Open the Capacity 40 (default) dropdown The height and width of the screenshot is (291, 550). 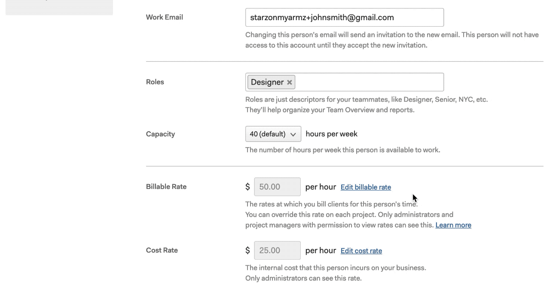click(x=273, y=134)
